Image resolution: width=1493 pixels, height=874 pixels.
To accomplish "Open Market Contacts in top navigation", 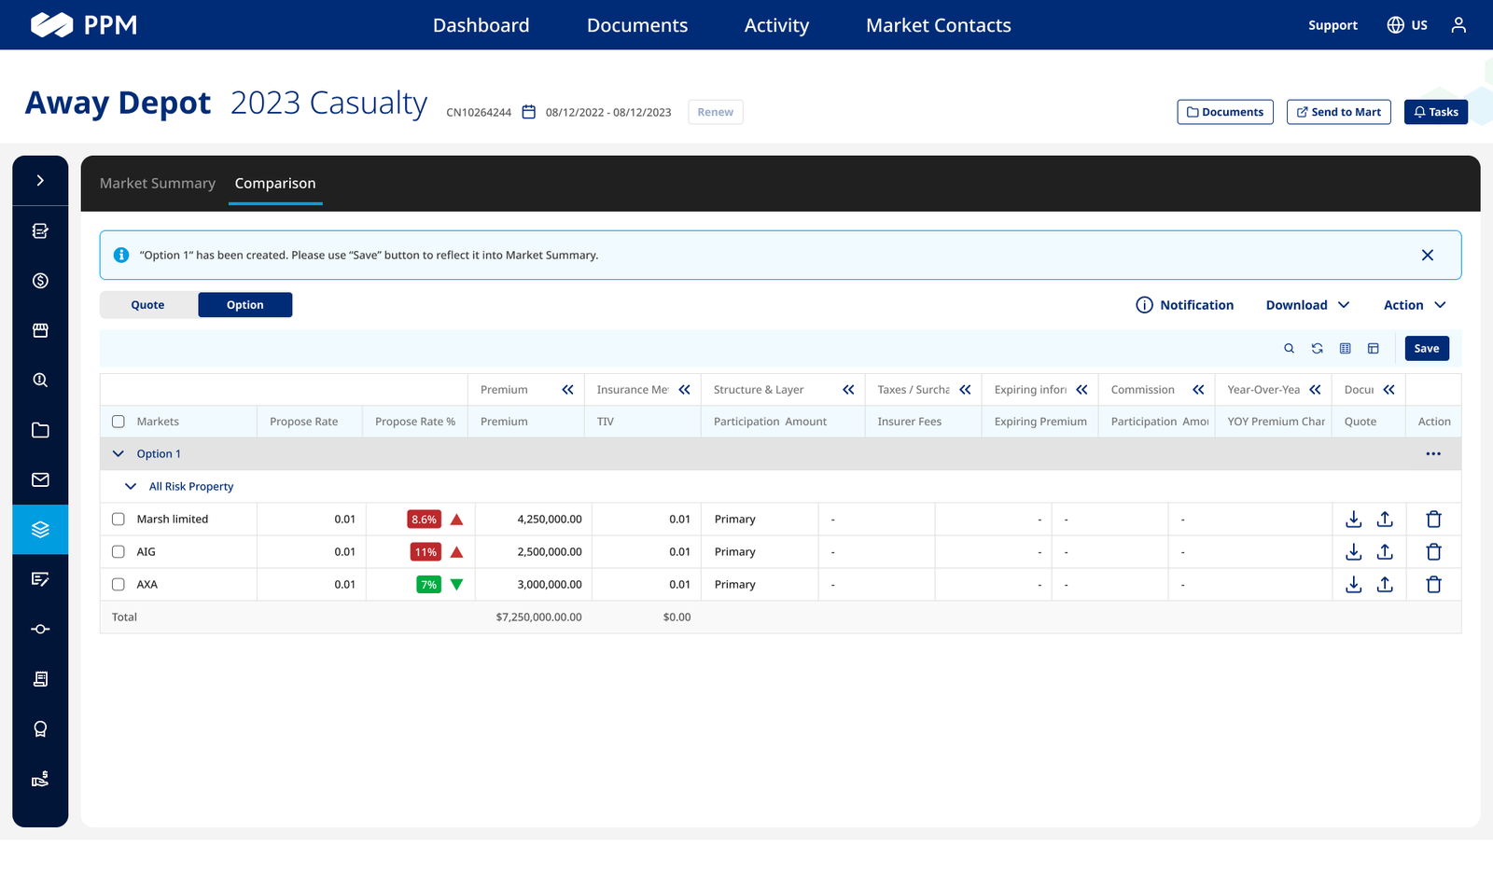I will tap(939, 25).
